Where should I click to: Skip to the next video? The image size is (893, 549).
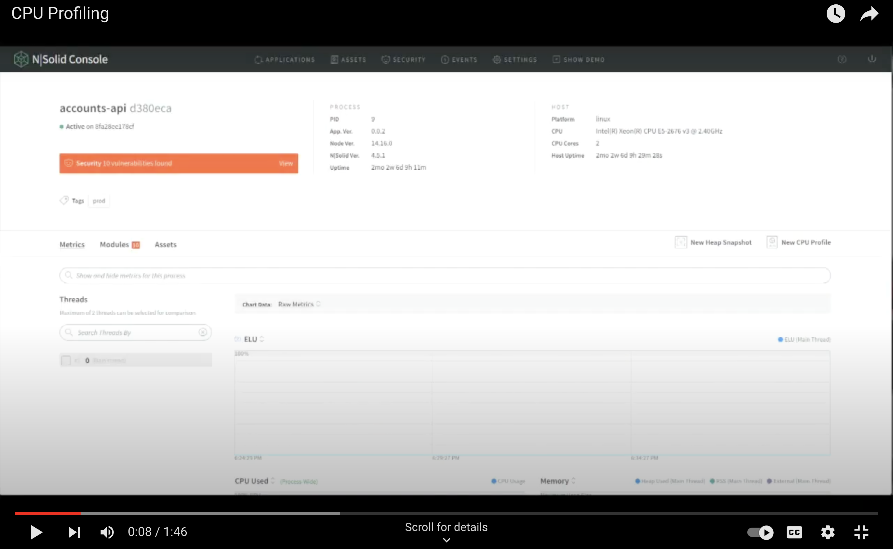tap(74, 532)
